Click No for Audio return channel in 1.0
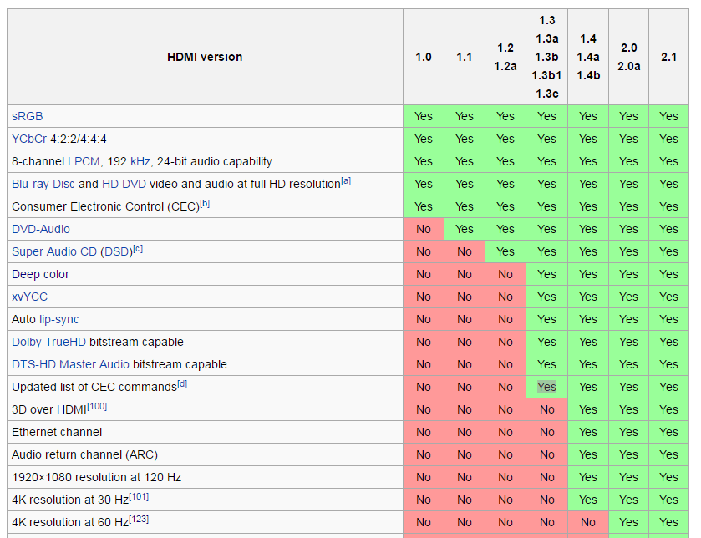701x538 pixels. pos(424,455)
